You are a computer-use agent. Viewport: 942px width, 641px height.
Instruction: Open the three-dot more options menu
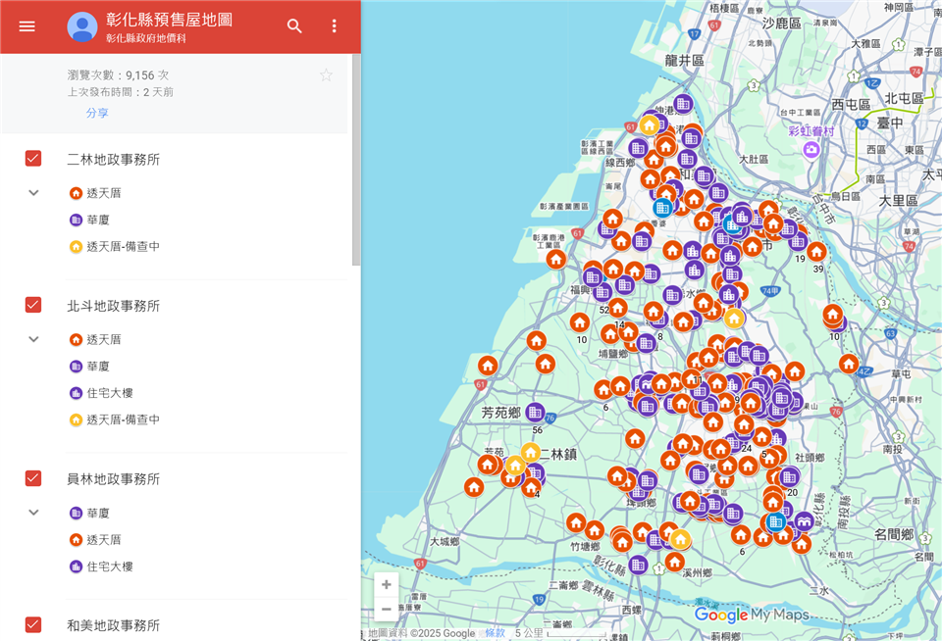coord(334,26)
